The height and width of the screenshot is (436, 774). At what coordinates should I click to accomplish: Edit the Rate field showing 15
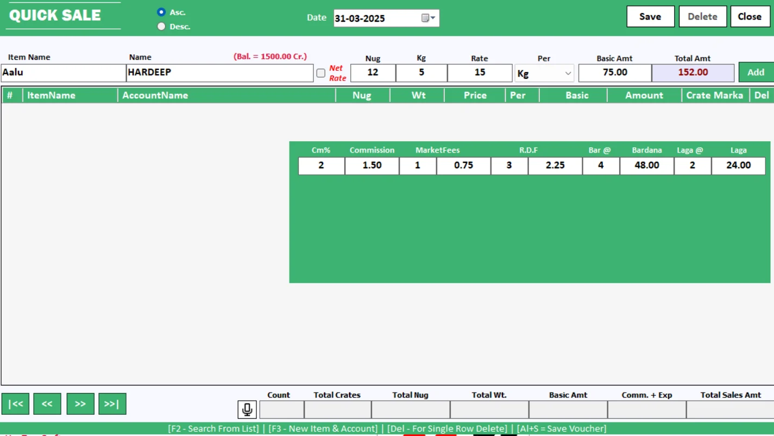coord(480,73)
